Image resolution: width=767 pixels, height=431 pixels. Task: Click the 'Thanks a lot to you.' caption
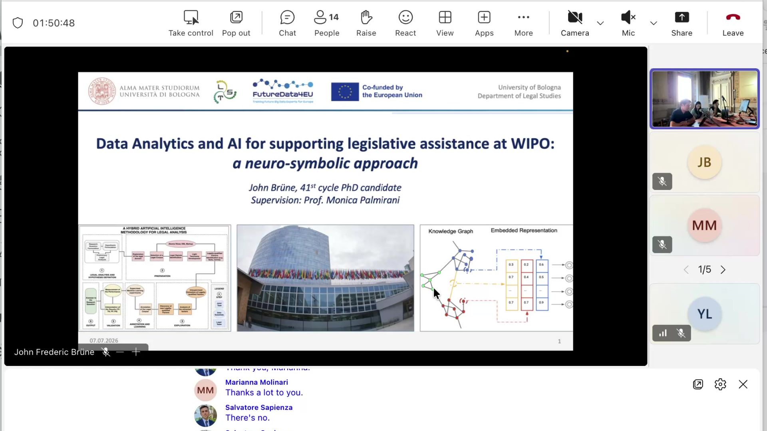[x=264, y=393]
